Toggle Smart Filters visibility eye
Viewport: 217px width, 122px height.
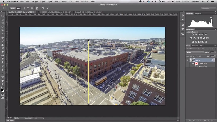[193, 64]
